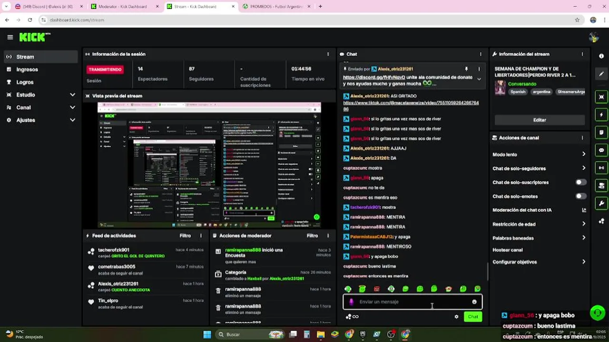Insert the first green emote in quick row
Screen dimensions: 609x342
point(348,289)
